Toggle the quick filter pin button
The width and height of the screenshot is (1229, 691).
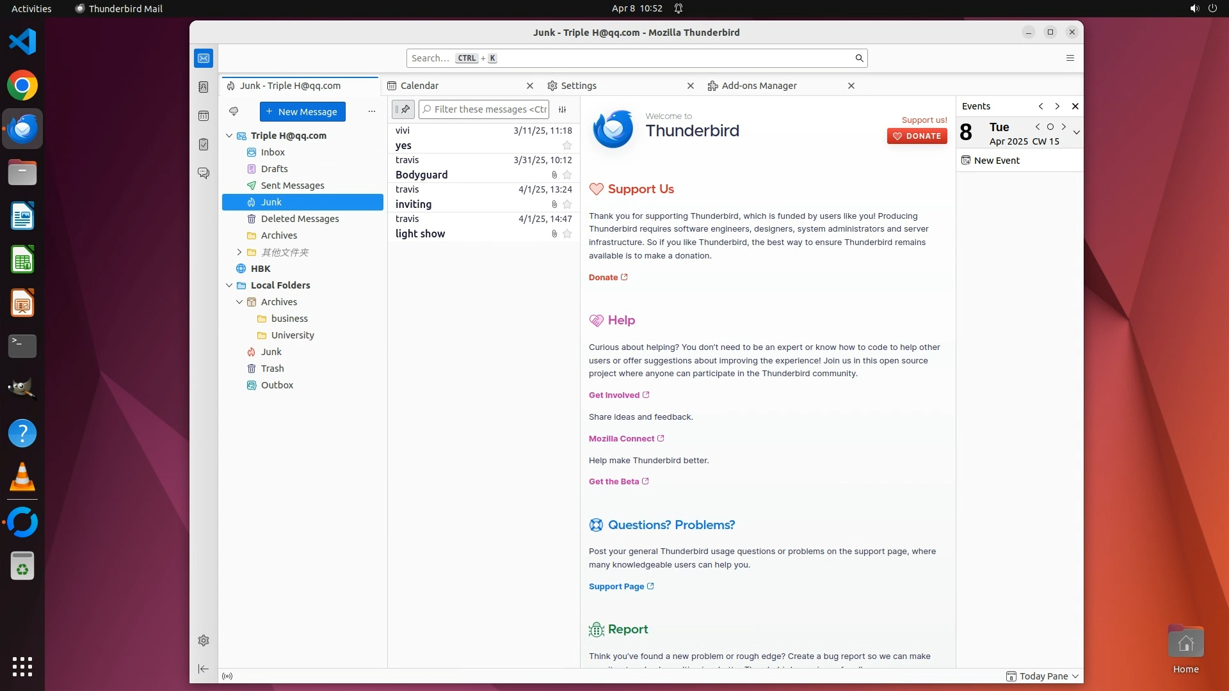pos(403,109)
